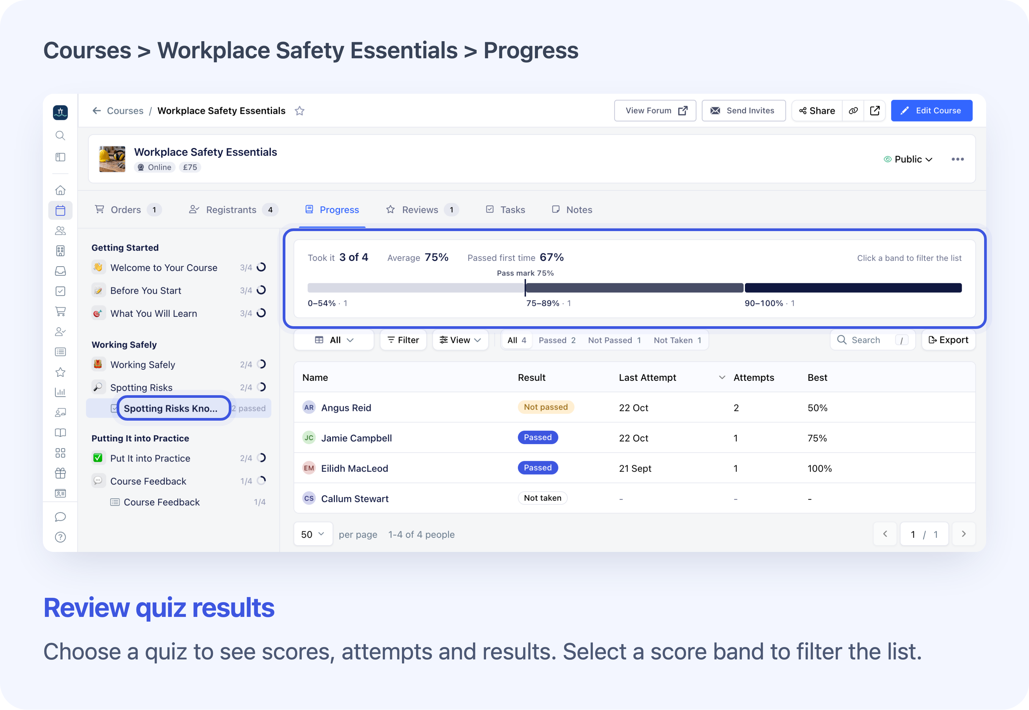
Task: Open the people icon in sidebar
Action: tap(60, 230)
